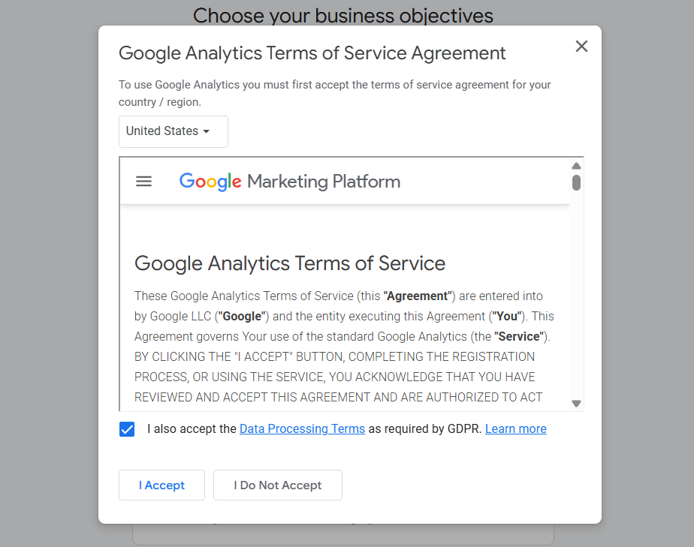Screen dimensions: 694x547
Task: Click the caret arrow beside United States
Action: pos(207,131)
